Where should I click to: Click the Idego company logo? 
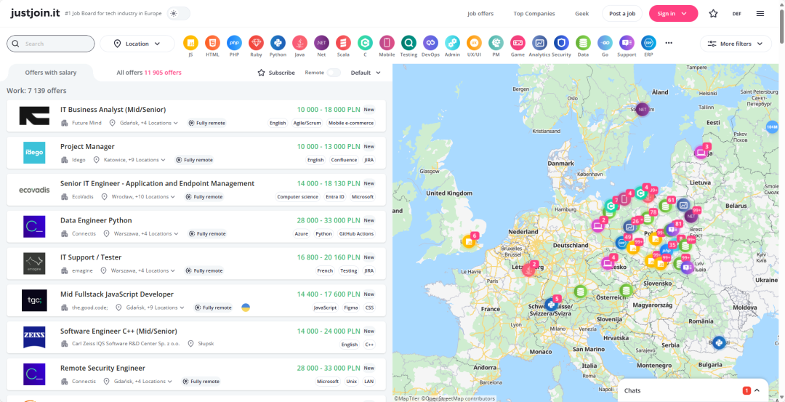pos(35,153)
